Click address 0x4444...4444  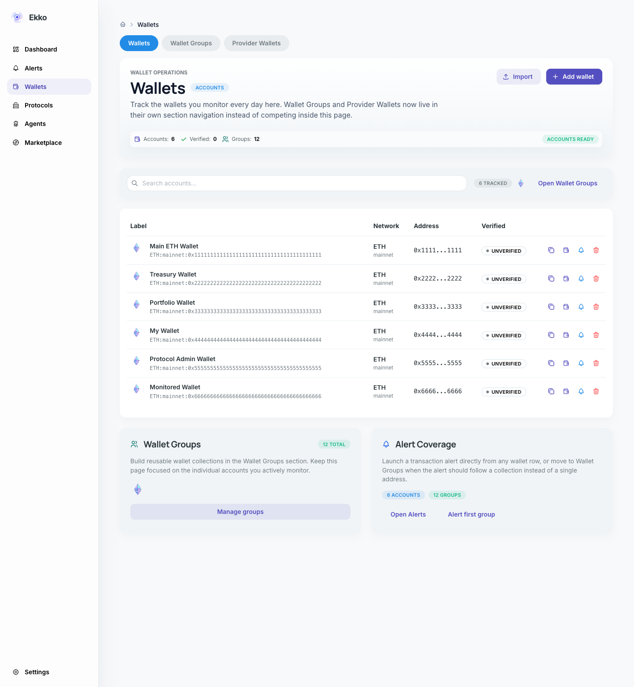(438, 335)
